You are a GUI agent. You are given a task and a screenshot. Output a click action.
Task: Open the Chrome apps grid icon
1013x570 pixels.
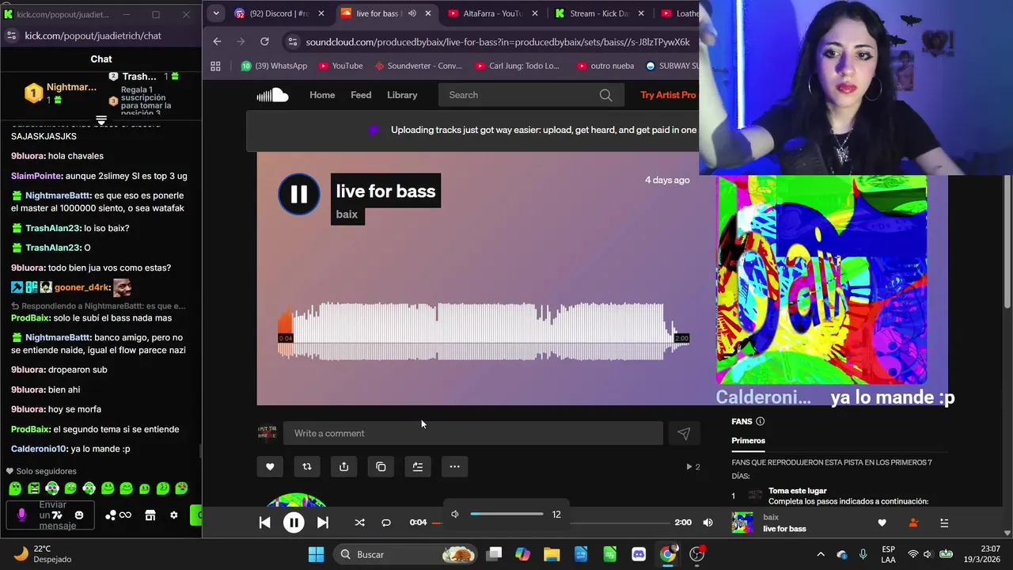pyautogui.click(x=215, y=66)
